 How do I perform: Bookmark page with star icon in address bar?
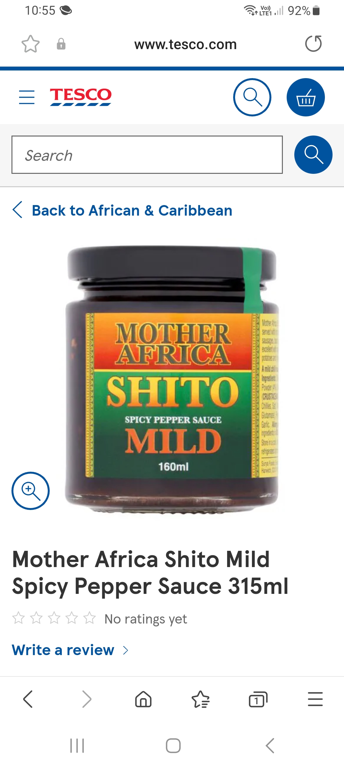pyautogui.click(x=31, y=44)
